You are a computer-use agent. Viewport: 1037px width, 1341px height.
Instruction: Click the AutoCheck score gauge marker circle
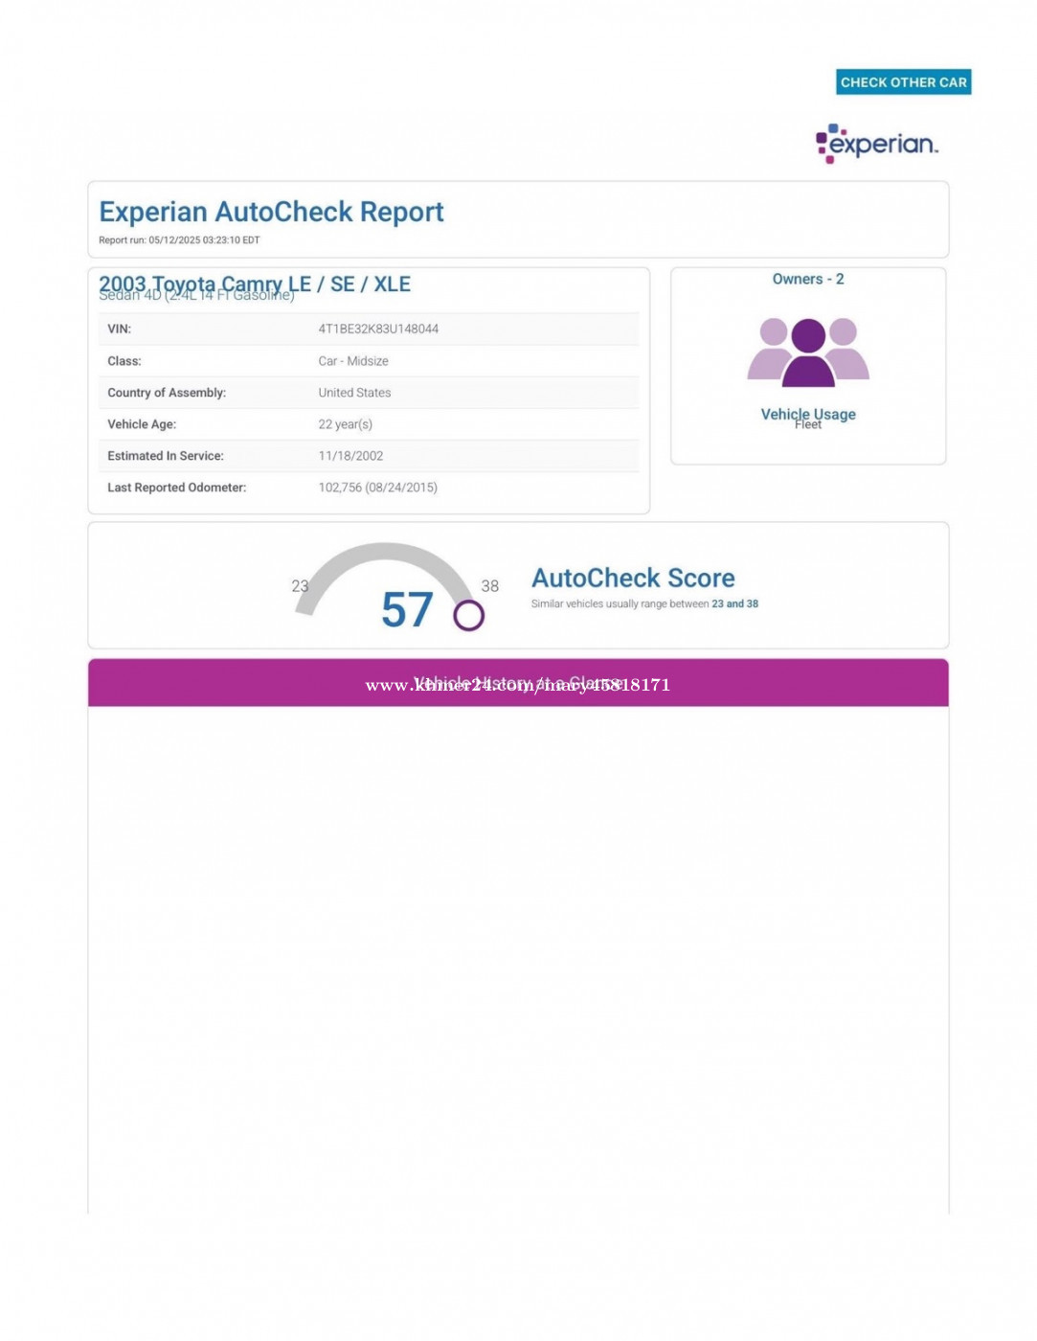468,615
